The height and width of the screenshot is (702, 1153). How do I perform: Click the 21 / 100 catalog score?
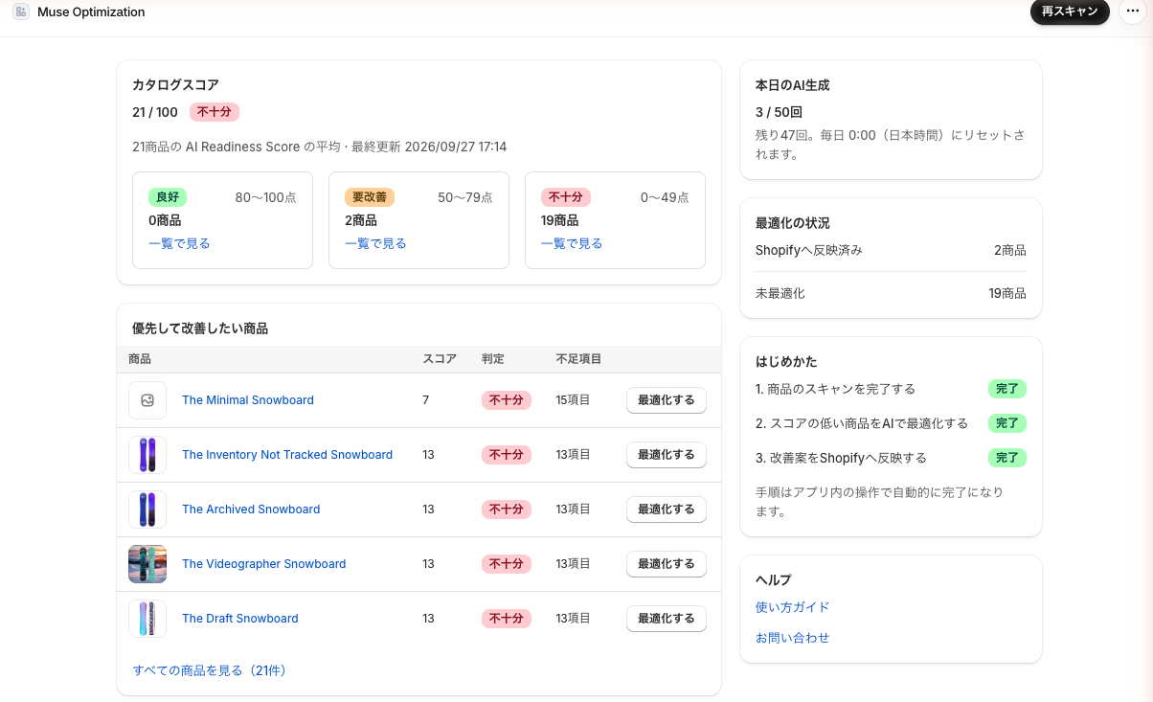[155, 112]
